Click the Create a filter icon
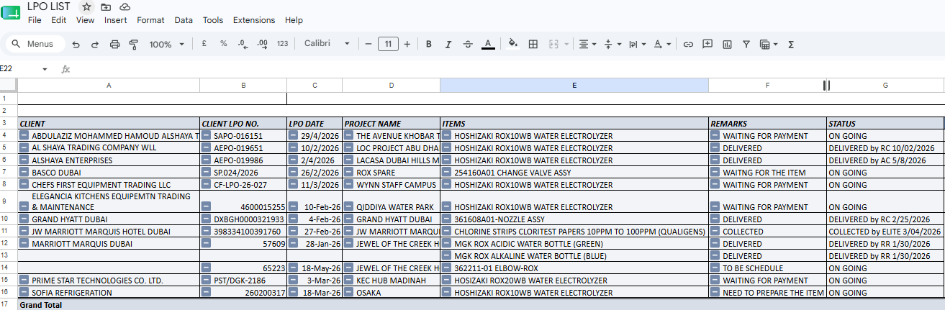945x310 pixels. coord(746,45)
